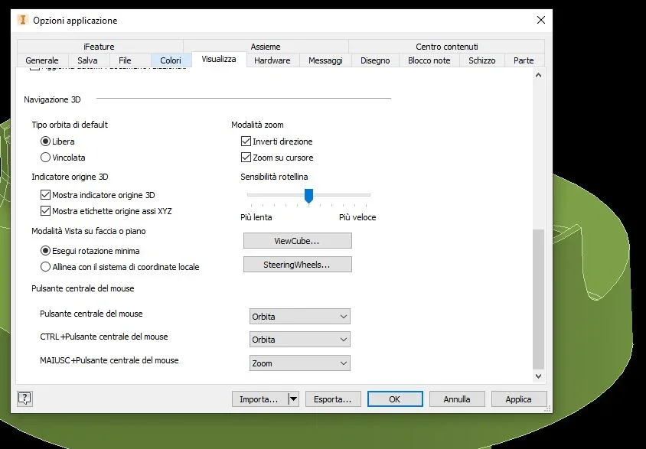Click the Applica button
Image resolution: width=646 pixels, height=449 pixels.
[x=518, y=399]
